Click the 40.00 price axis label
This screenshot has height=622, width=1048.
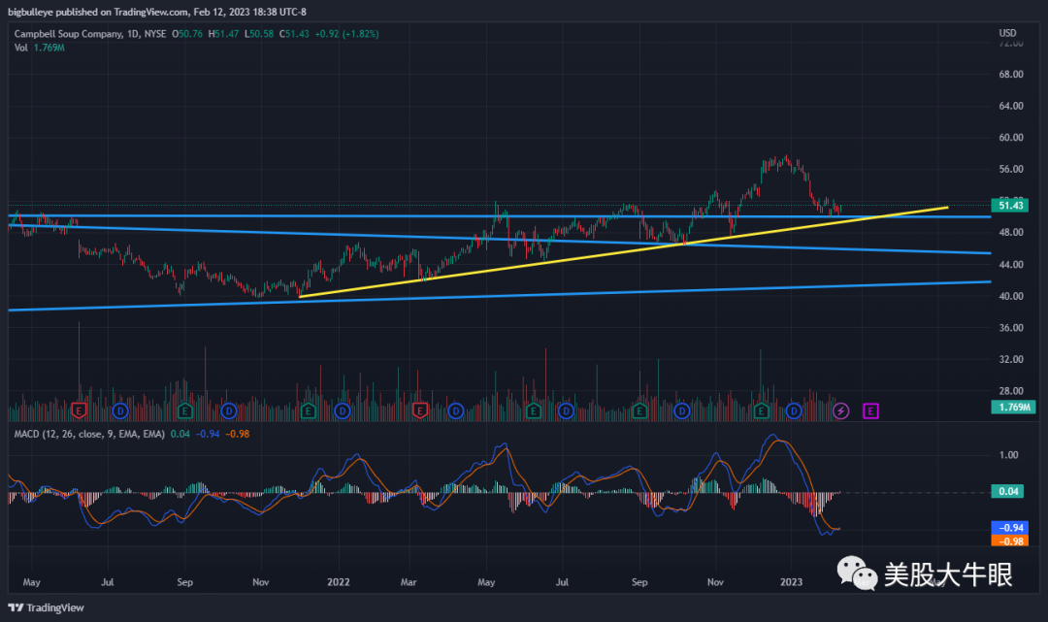pos(1010,296)
